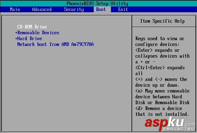Image resolution: width=197 pixels, height=133 pixels.
Task: Select the Removable Devices label
Action: click(x=38, y=33)
